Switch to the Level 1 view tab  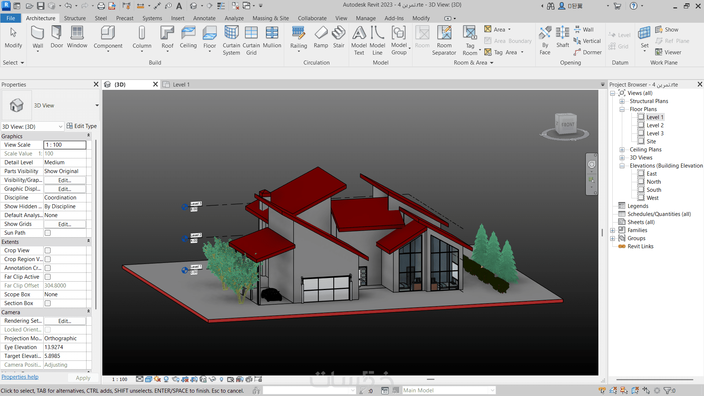181,85
